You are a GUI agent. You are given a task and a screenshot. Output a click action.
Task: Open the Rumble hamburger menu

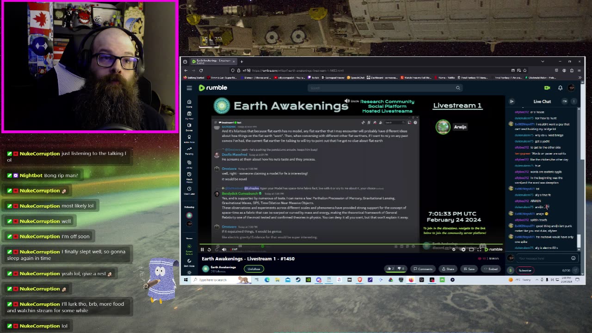tap(189, 88)
